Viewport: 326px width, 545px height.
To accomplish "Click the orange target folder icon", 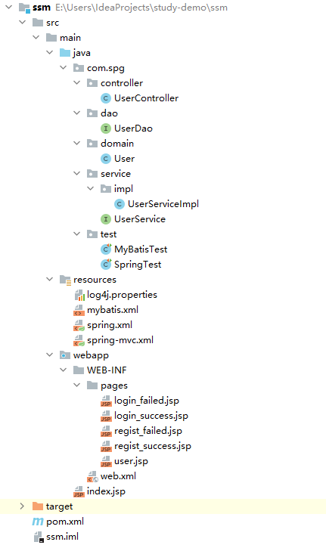I will pyautogui.click(x=38, y=506).
